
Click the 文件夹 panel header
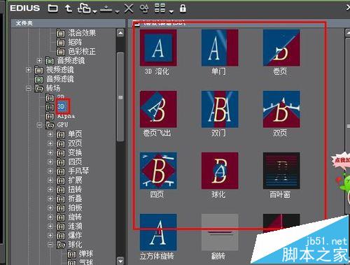(x=68, y=23)
